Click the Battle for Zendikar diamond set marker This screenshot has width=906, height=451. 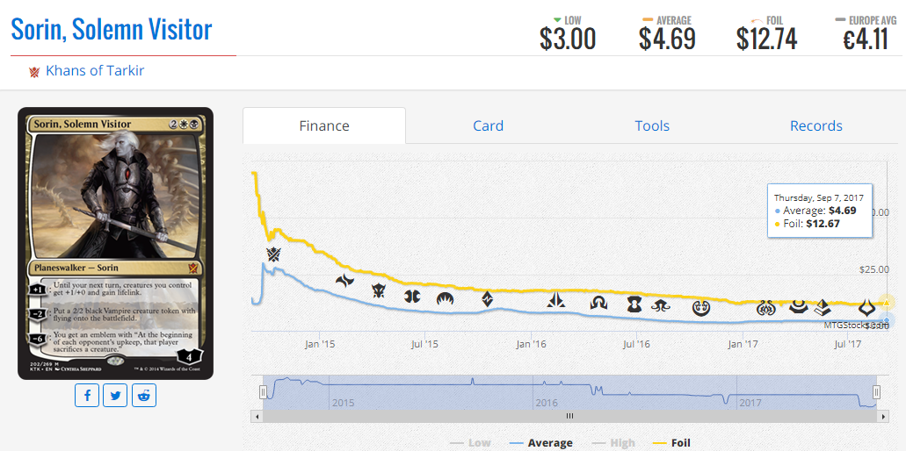488,298
